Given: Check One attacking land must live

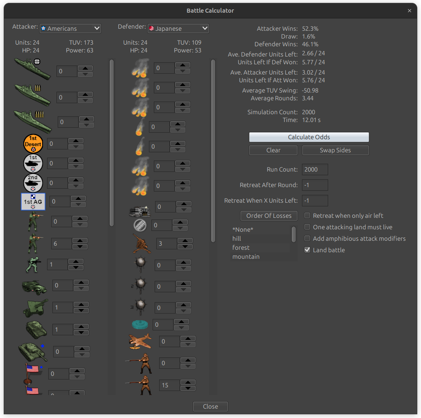Looking at the screenshot, I should tap(307, 227).
